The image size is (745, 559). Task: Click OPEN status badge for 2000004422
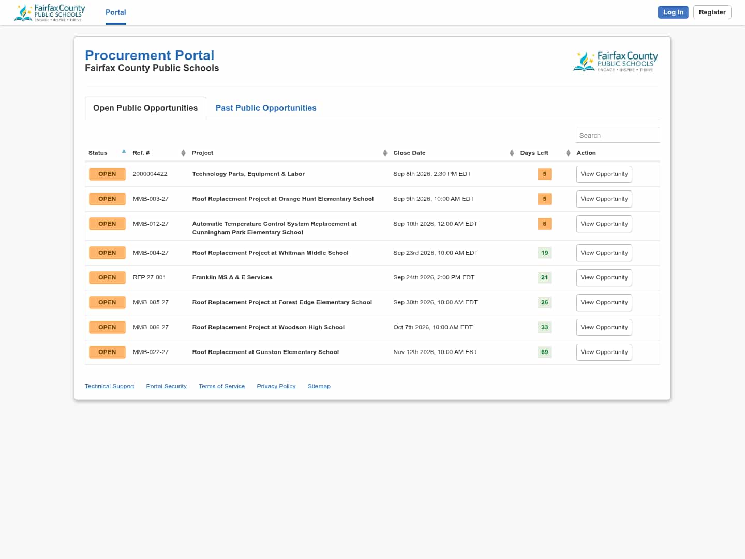[x=107, y=174]
